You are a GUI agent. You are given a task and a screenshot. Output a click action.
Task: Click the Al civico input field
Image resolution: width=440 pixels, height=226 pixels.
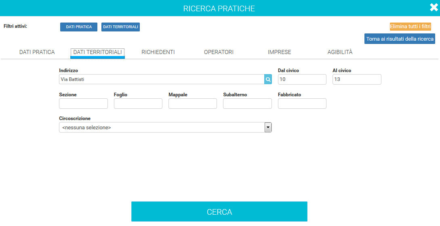(x=357, y=79)
